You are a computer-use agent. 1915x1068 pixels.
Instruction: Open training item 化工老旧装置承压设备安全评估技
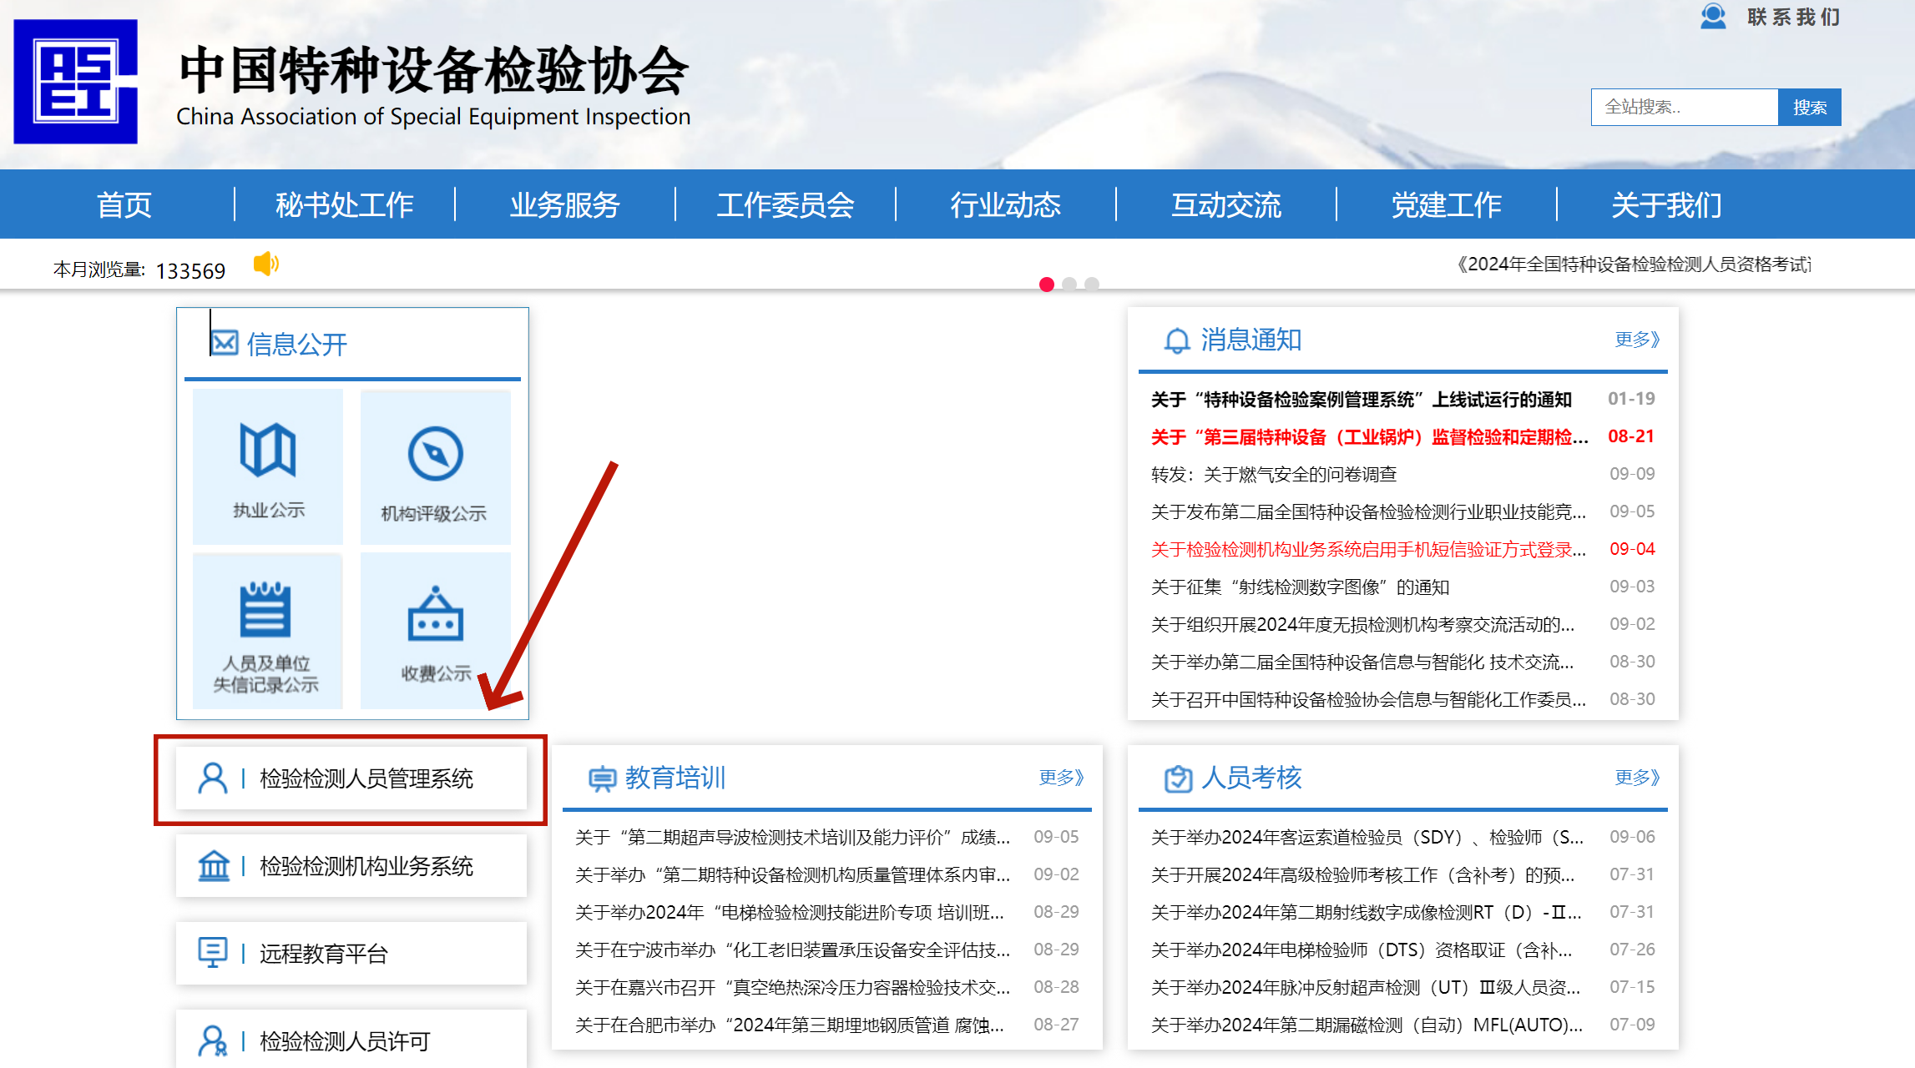792,950
